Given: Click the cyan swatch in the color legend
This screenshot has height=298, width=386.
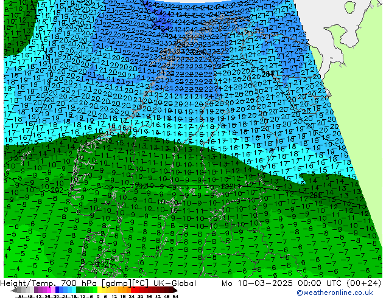Looking at the screenshot, I should pos(74,290).
